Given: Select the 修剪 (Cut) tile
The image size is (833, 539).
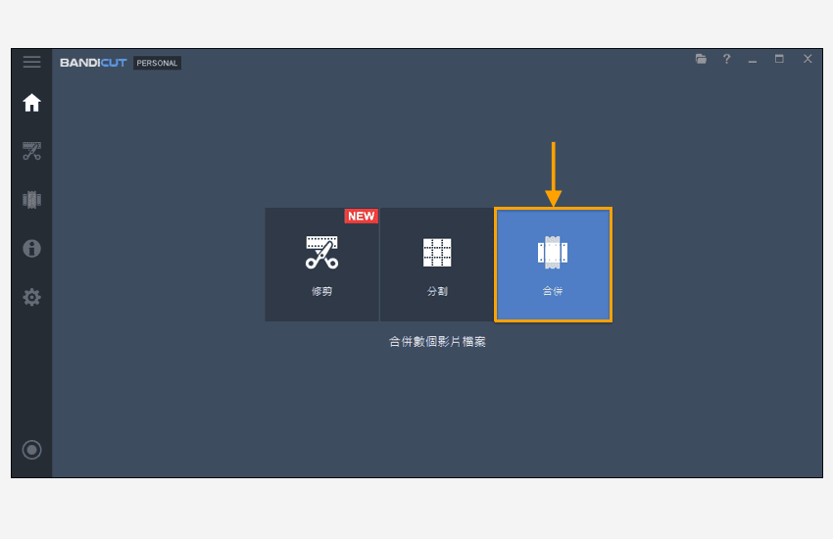Looking at the screenshot, I should tap(322, 265).
